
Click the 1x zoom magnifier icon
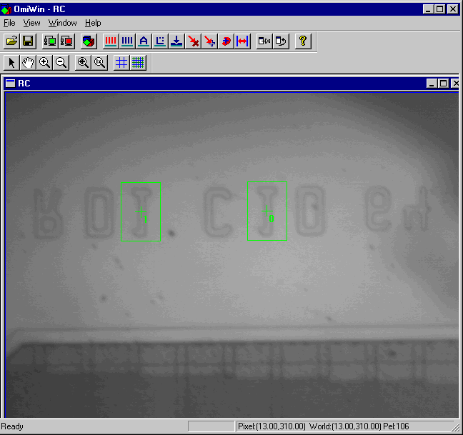tap(99, 63)
